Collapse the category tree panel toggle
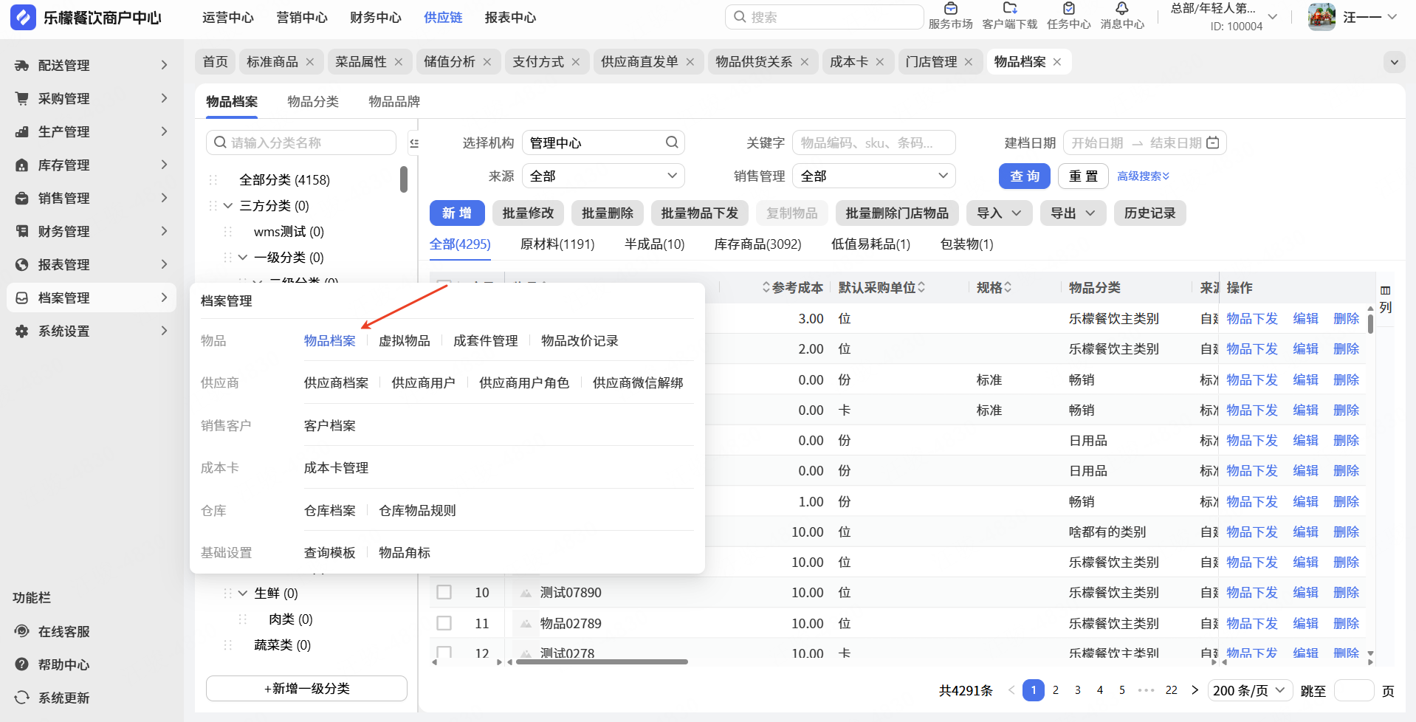This screenshot has width=1416, height=722. point(414,143)
